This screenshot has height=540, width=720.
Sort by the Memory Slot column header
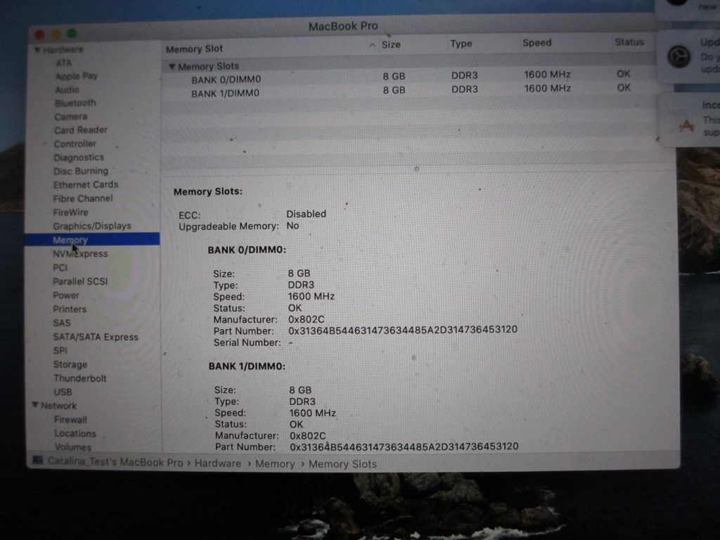pos(194,49)
